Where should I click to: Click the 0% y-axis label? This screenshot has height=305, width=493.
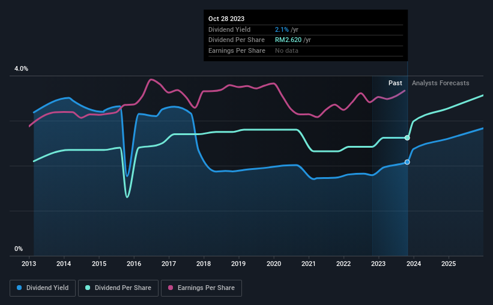coord(19,249)
